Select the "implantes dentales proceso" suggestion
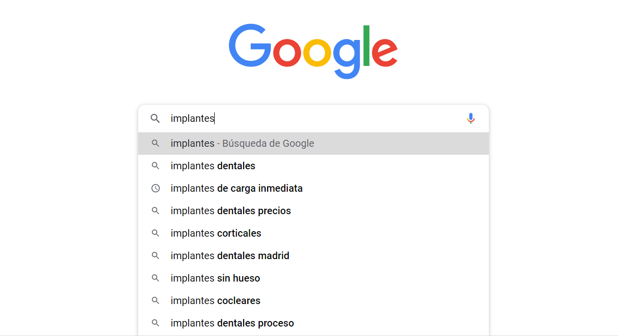 coord(232,323)
